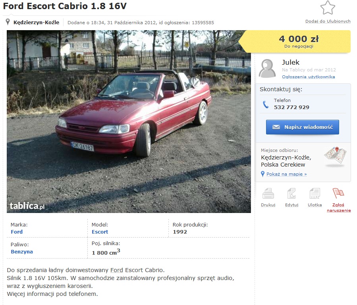The width and height of the screenshot is (357, 305).
Task: Click the user avatar silhouette
Action: point(267,69)
